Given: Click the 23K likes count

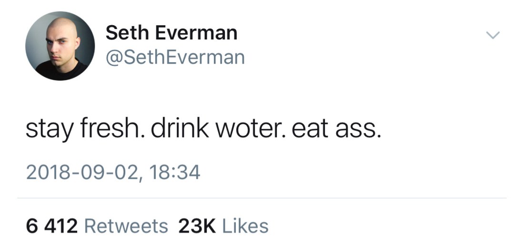Looking at the screenshot, I should coord(197,226).
